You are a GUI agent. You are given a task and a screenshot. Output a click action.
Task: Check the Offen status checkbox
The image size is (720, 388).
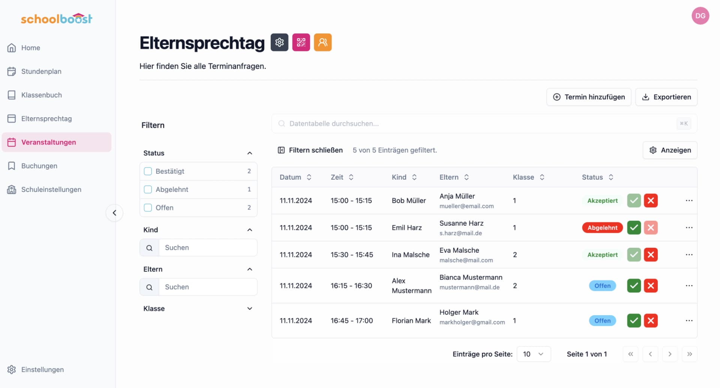tap(147, 207)
